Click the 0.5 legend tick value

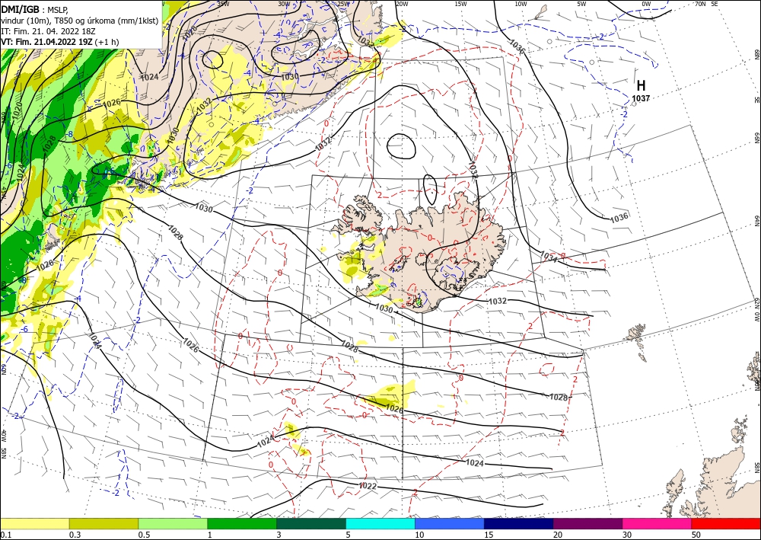(144, 535)
